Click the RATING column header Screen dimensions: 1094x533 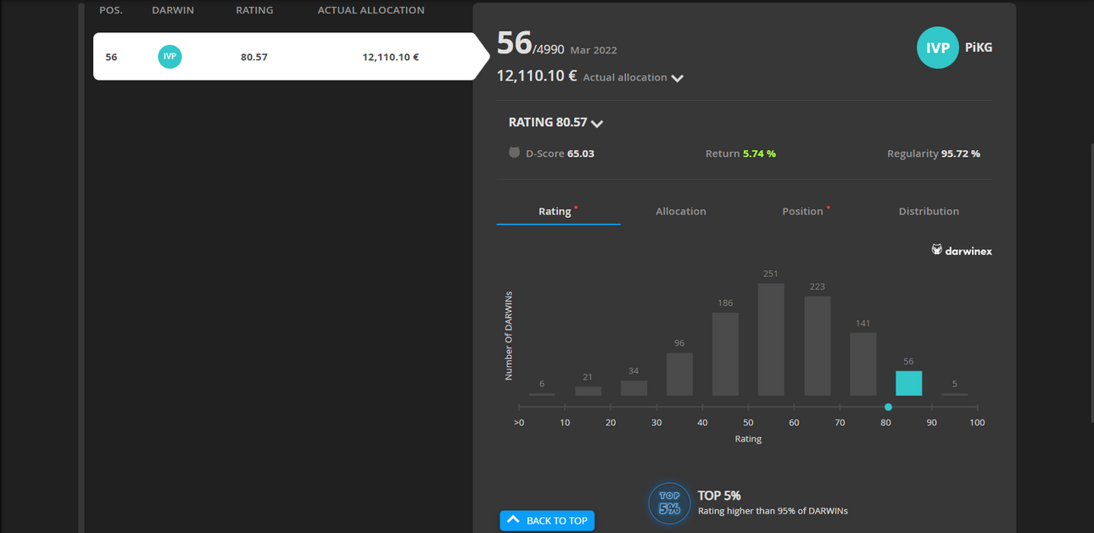254,10
